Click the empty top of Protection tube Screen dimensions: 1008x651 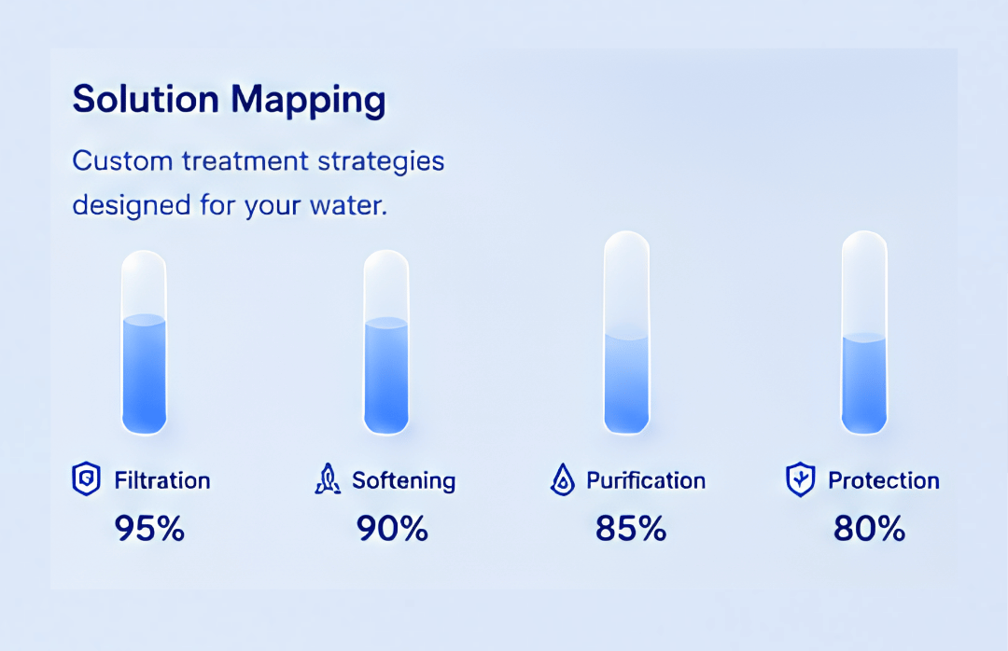point(864,283)
